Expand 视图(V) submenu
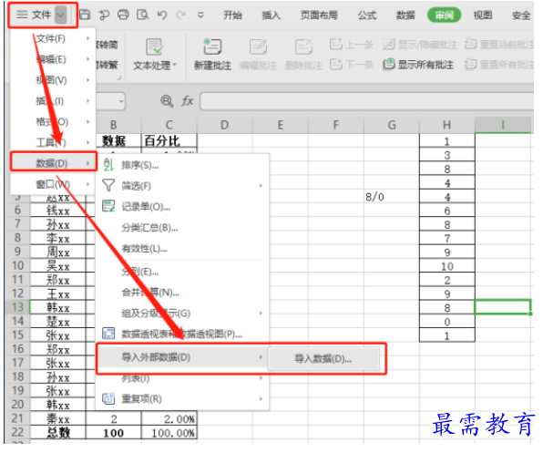Image resolution: width=543 pixels, height=453 pixels. pos(52,80)
